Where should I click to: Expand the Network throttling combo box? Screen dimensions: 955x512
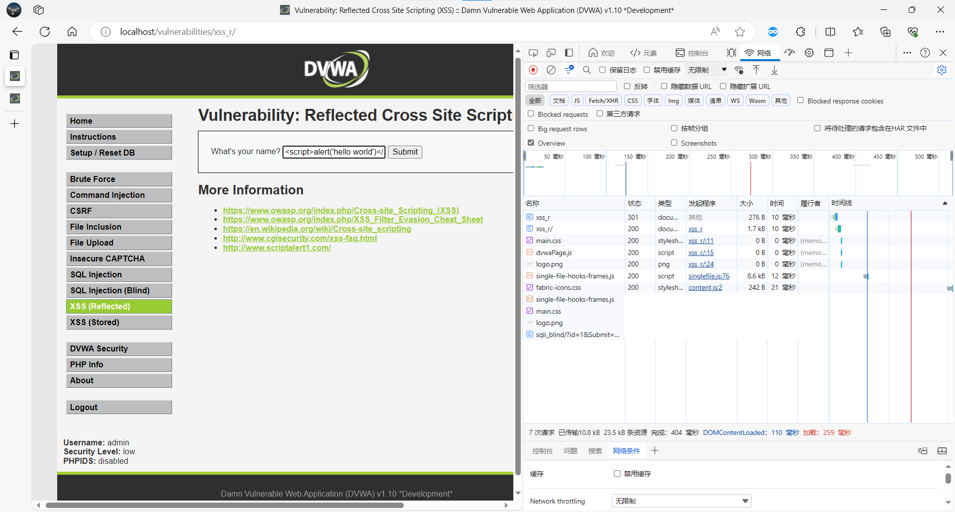point(681,501)
